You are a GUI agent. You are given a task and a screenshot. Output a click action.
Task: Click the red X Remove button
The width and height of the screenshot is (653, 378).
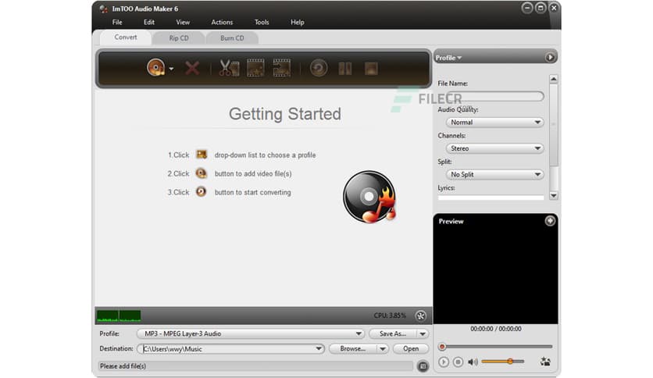click(192, 68)
